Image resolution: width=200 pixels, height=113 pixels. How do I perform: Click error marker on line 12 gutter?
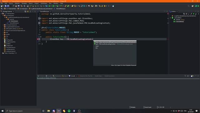[x=38, y=39]
